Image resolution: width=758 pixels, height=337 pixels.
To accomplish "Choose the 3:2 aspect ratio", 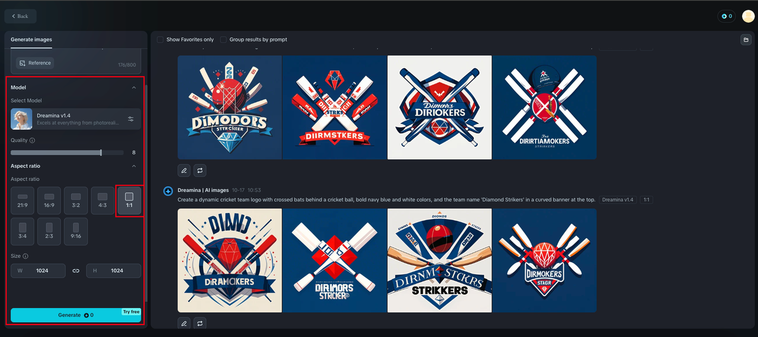I will point(76,200).
